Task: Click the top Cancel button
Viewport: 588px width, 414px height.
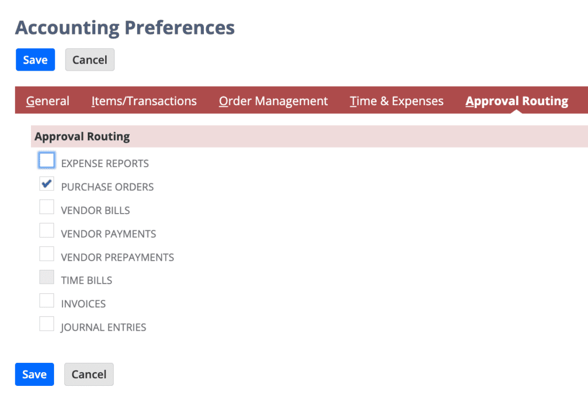Action: pyautogui.click(x=90, y=60)
